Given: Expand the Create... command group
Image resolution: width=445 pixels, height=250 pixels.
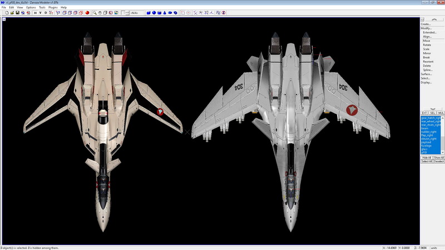Looking at the screenshot, I should (x=426, y=24).
